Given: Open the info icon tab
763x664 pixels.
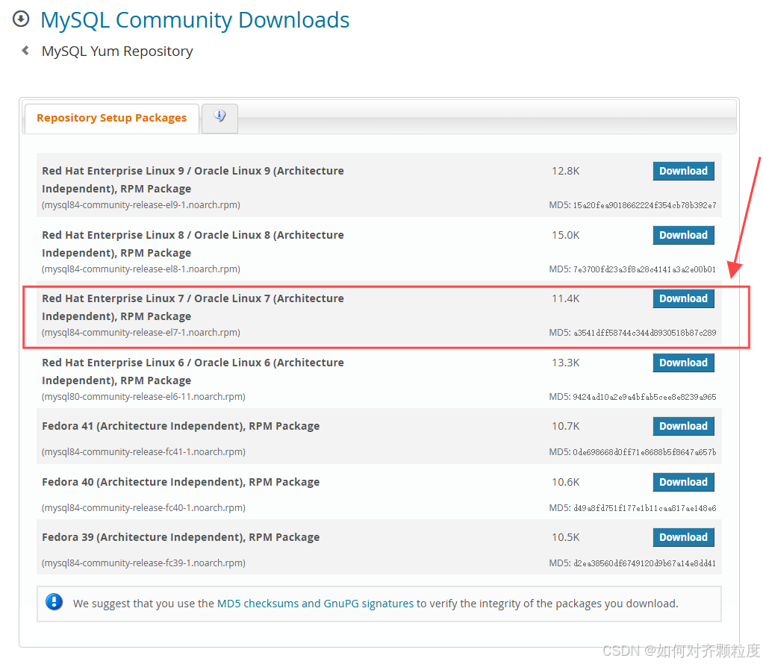Looking at the screenshot, I should [219, 116].
